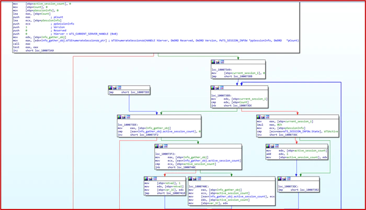The height and width of the screenshot is (210, 366).
Task: Click third header icon on imul eax node
Action: (267, 117)
